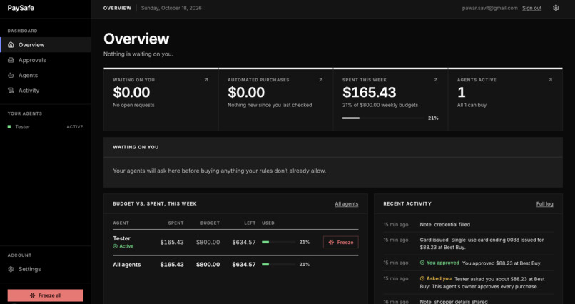The width and height of the screenshot is (575, 304).
Task: Open the Spent This Week card arrow
Action: point(436,80)
